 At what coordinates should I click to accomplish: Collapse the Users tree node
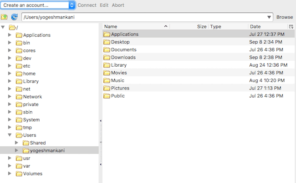pyautogui.click(x=10, y=135)
